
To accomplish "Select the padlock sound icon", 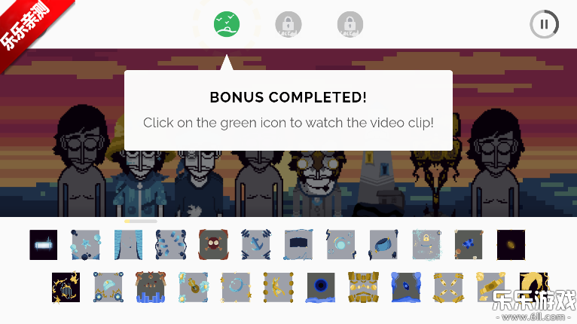I will tap(426, 245).
